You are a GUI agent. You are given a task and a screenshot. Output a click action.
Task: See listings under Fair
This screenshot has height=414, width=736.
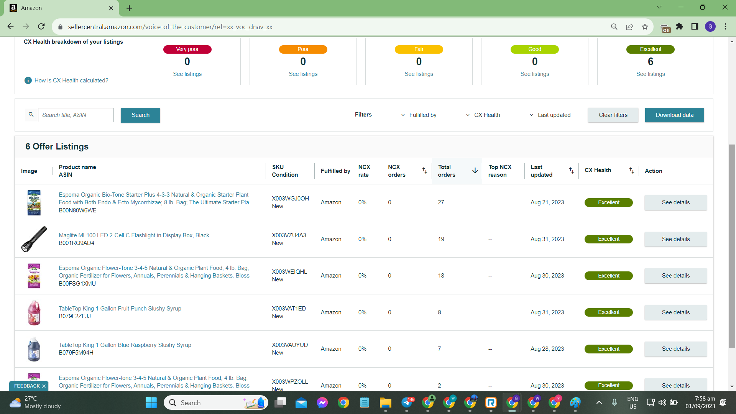click(x=419, y=74)
